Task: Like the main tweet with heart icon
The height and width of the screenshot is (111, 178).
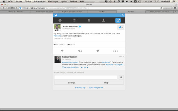Action: click(x=98, y=51)
